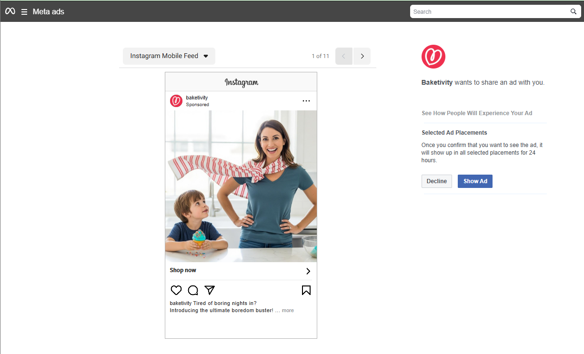Screen dimensions: 584x354
Task: Click the Show Ad button
Action: [475, 181]
